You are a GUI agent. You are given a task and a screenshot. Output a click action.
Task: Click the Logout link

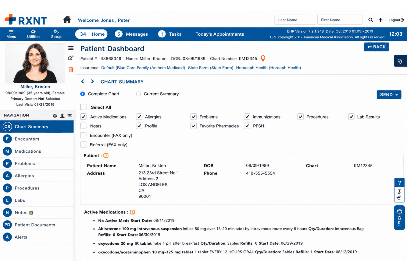396,20
